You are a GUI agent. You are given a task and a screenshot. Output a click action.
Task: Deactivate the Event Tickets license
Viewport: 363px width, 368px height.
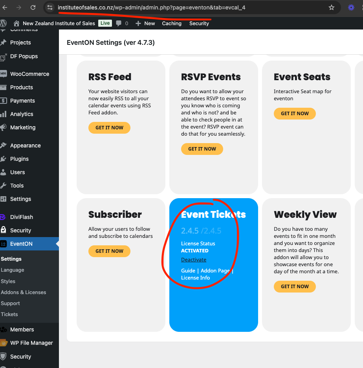click(194, 259)
